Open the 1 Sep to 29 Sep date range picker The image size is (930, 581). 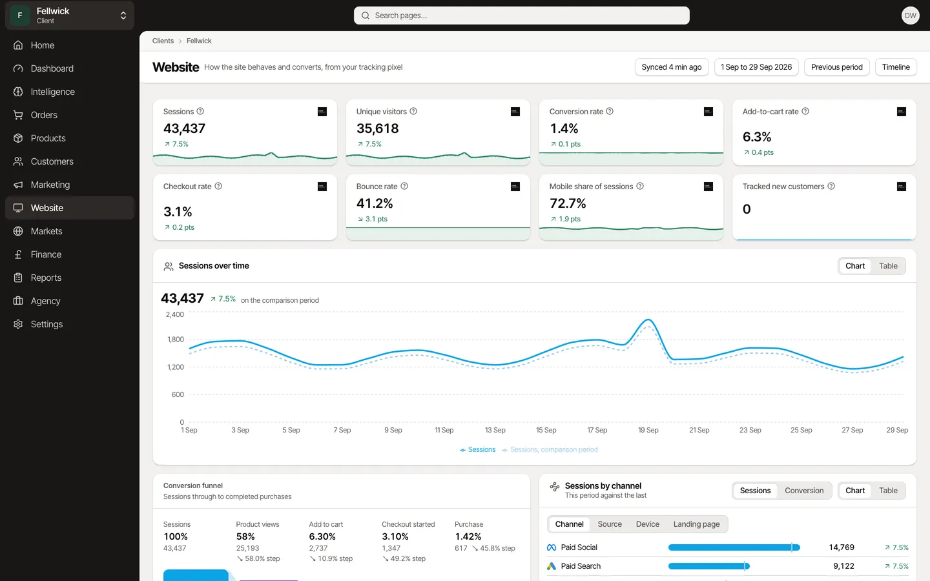756,67
